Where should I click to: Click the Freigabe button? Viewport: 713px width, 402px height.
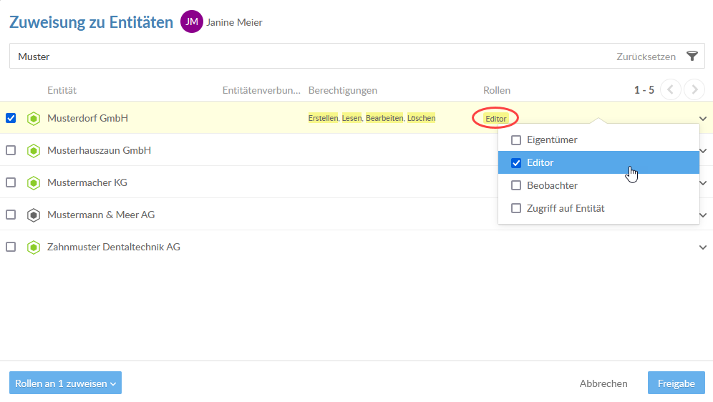point(676,383)
